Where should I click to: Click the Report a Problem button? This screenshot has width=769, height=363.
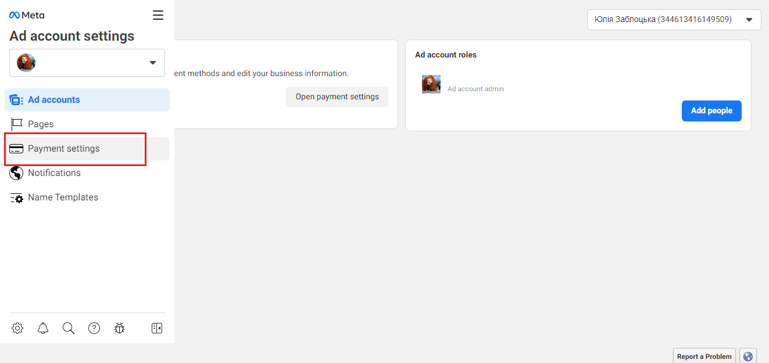click(704, 357)
